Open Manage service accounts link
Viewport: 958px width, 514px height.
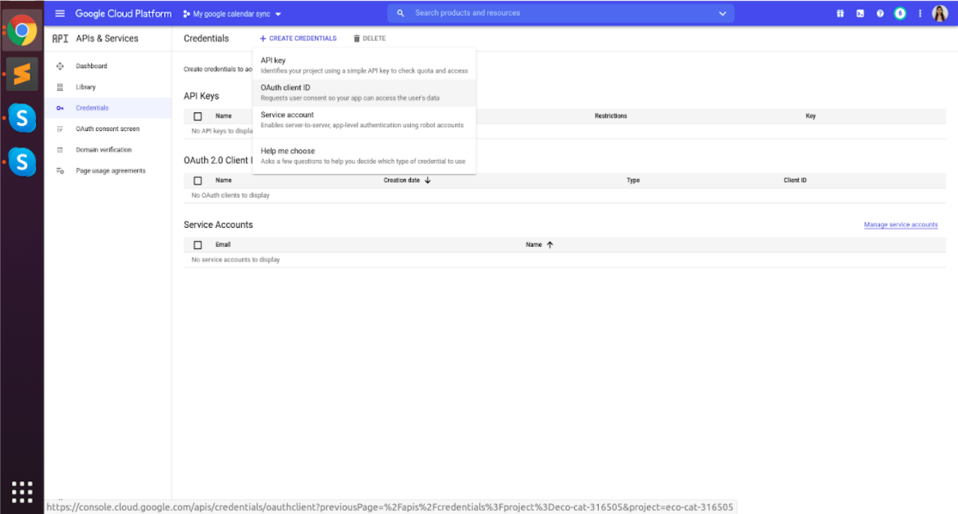coord(901,225)
